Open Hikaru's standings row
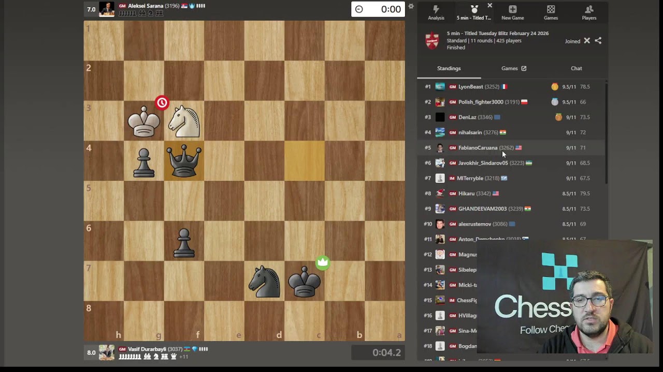 tap(511, 193)
